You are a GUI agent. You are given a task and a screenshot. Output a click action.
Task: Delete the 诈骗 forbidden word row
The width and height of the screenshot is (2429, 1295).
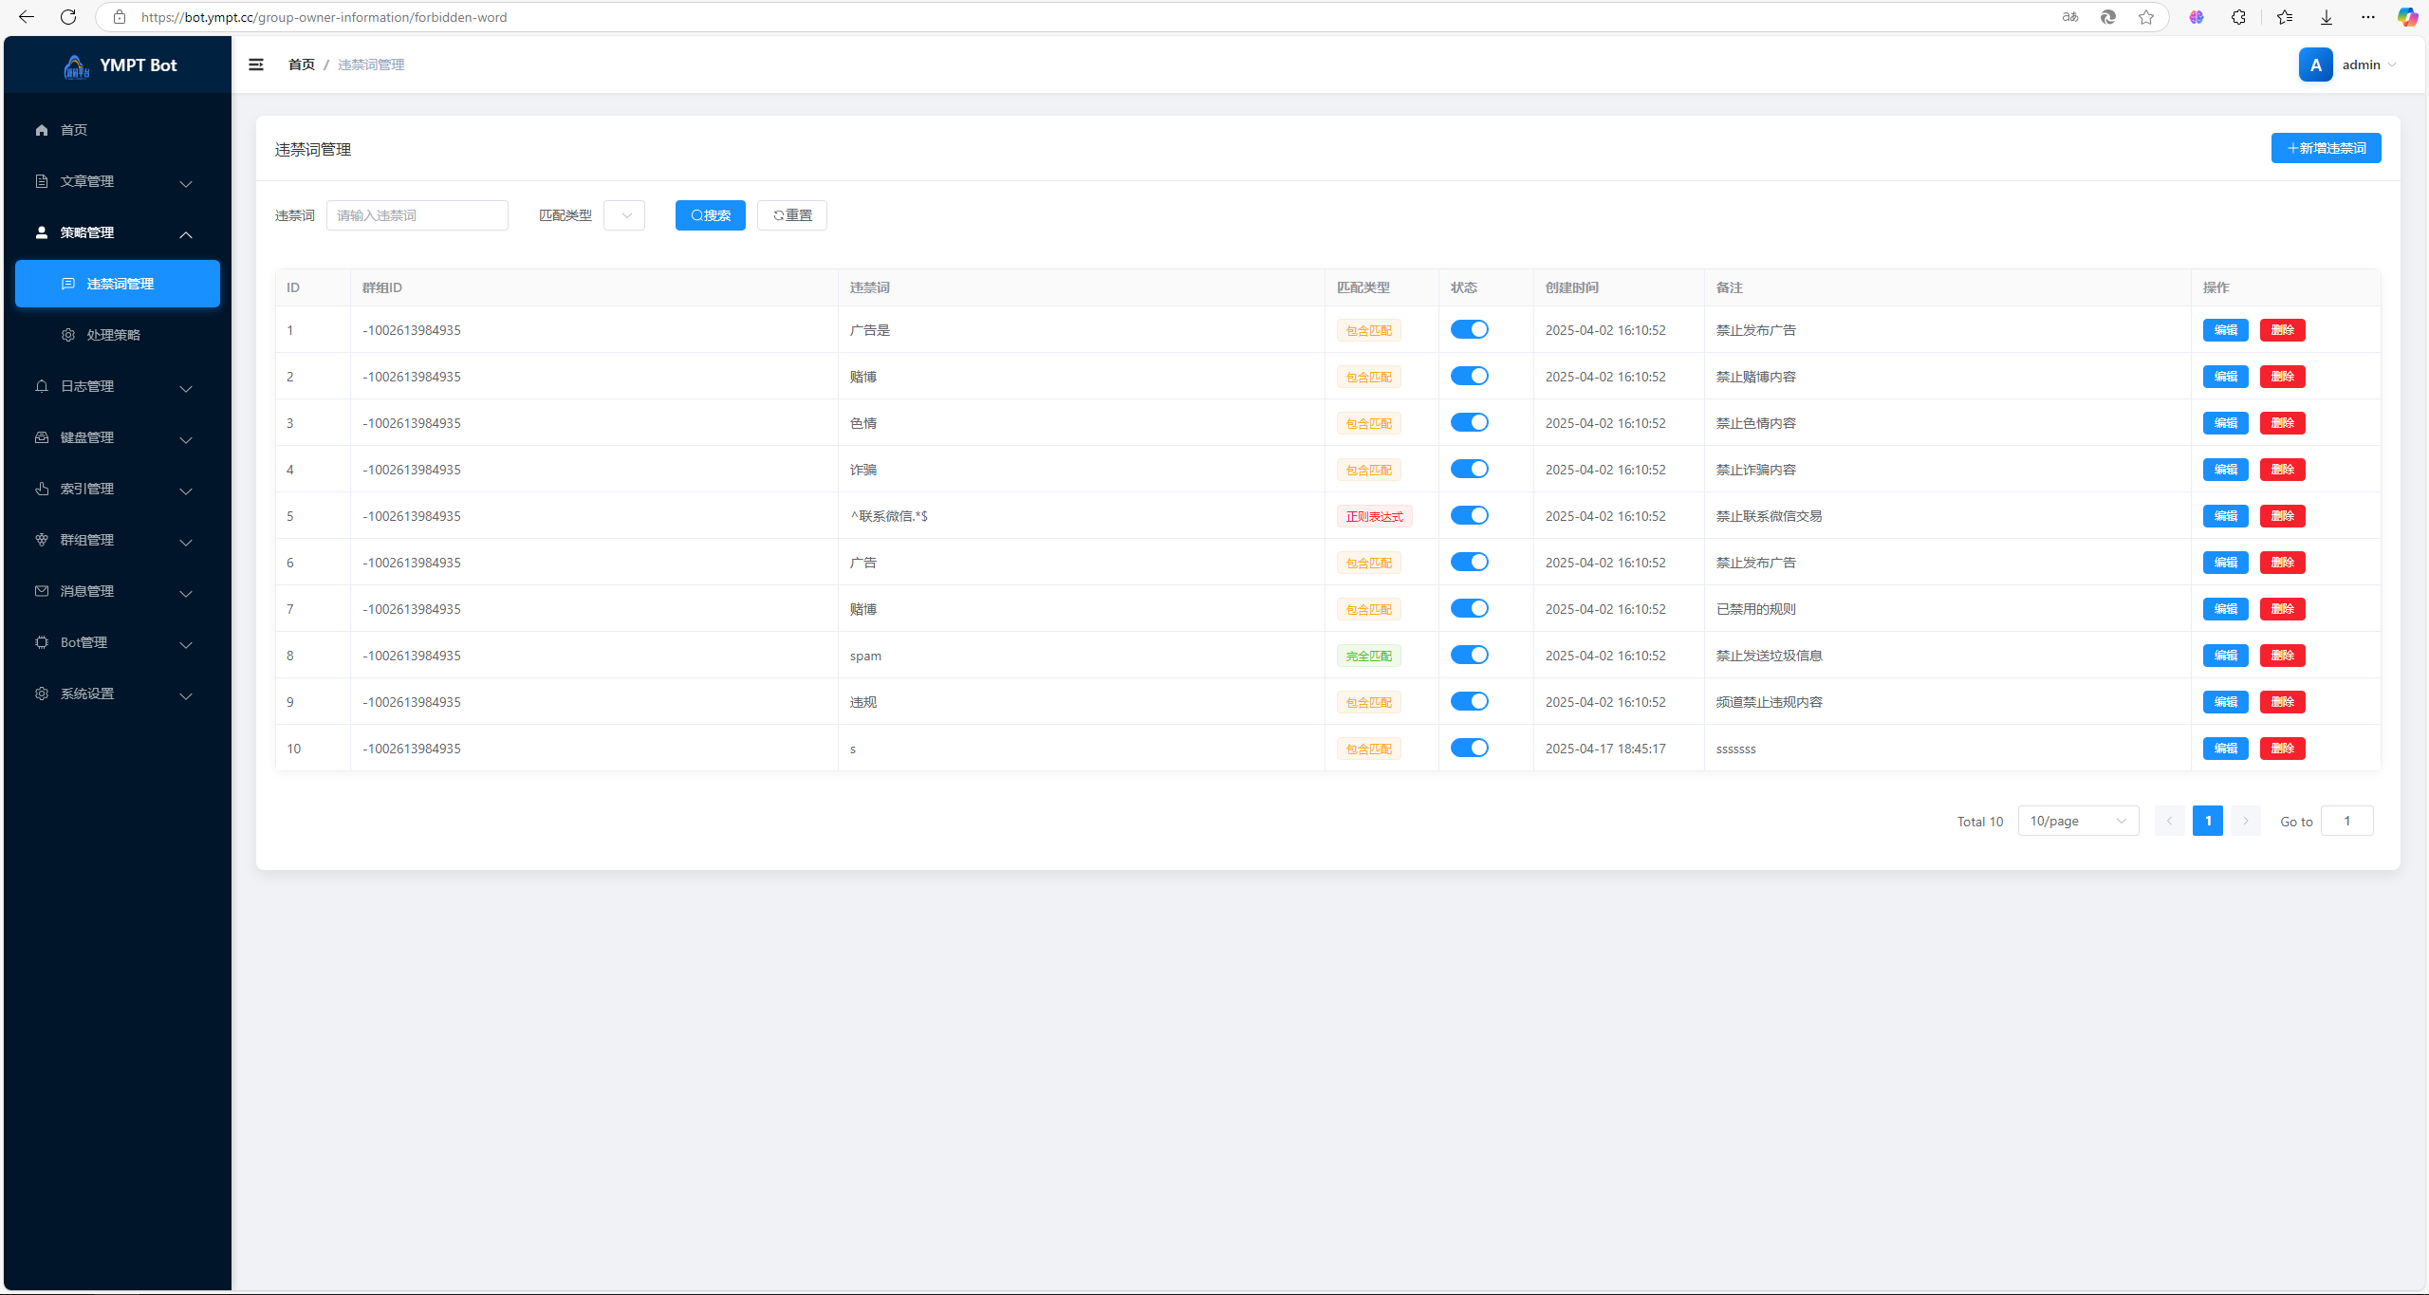(x=2282, y=470)
